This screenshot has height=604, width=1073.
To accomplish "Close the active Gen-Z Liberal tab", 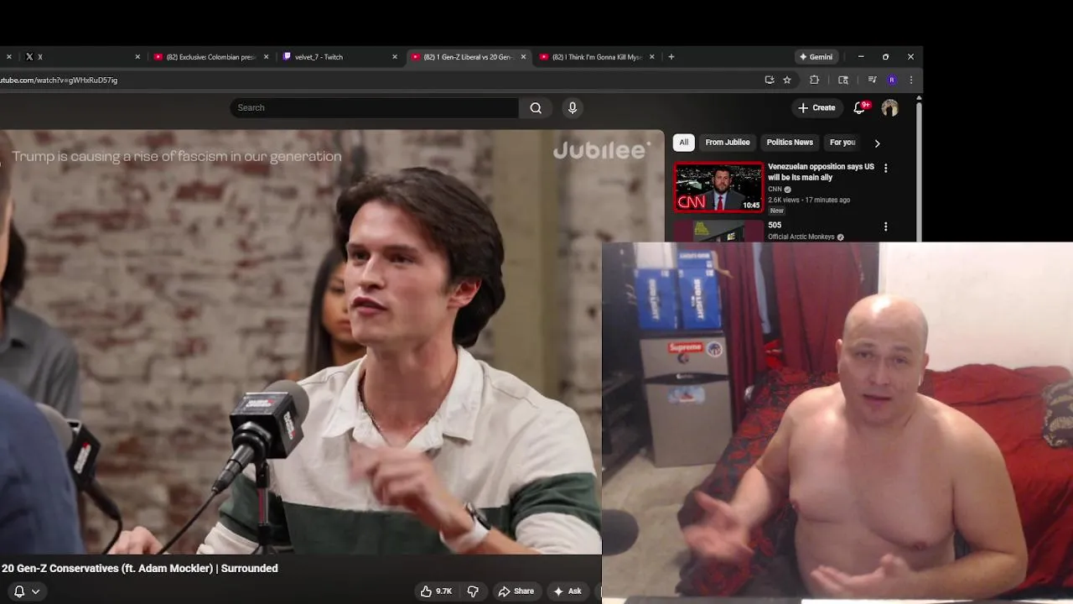I will [523, 57].
